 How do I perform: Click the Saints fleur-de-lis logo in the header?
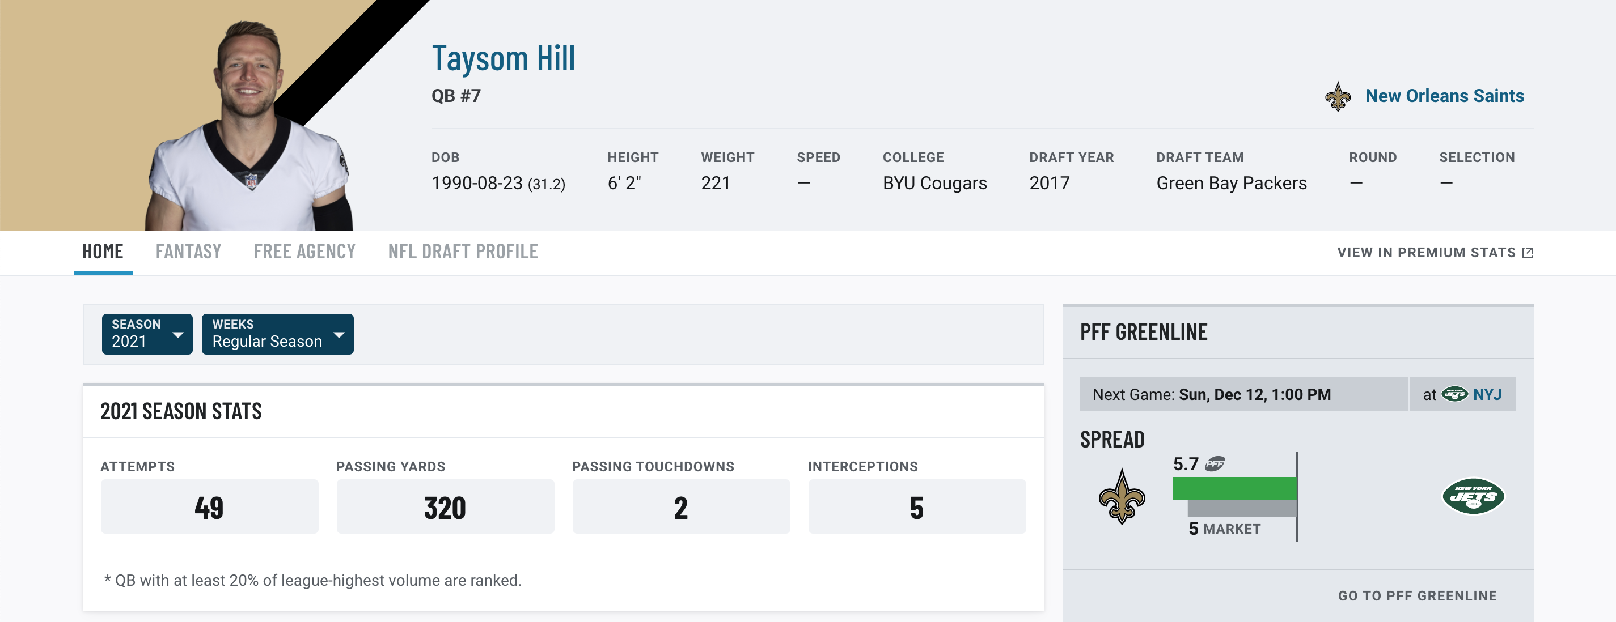coord(1338,96)
